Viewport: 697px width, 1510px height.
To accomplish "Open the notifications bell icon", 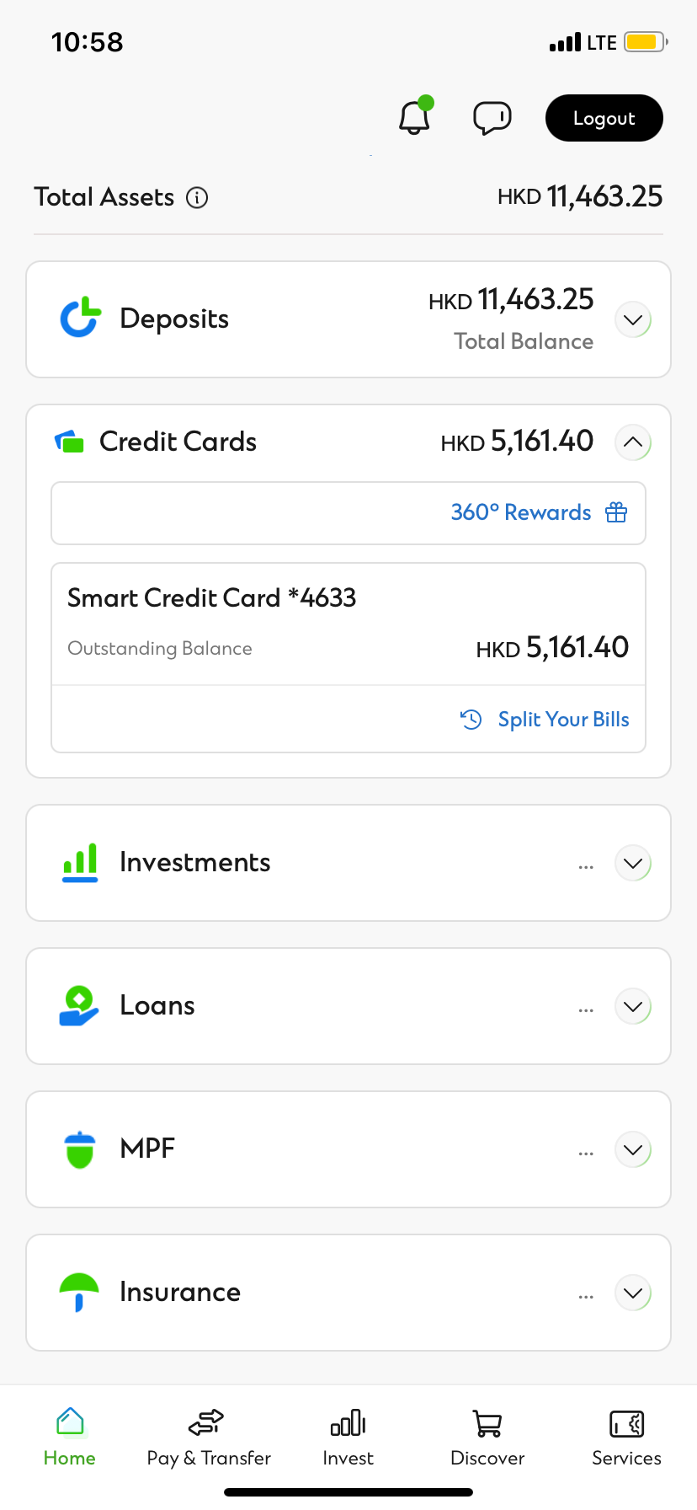I will 414,118.
